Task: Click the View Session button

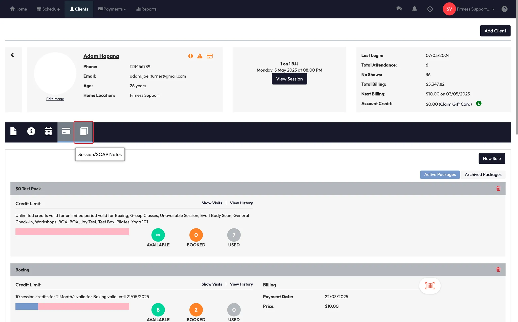Action: pyautogui.click(x=289, y=79)
